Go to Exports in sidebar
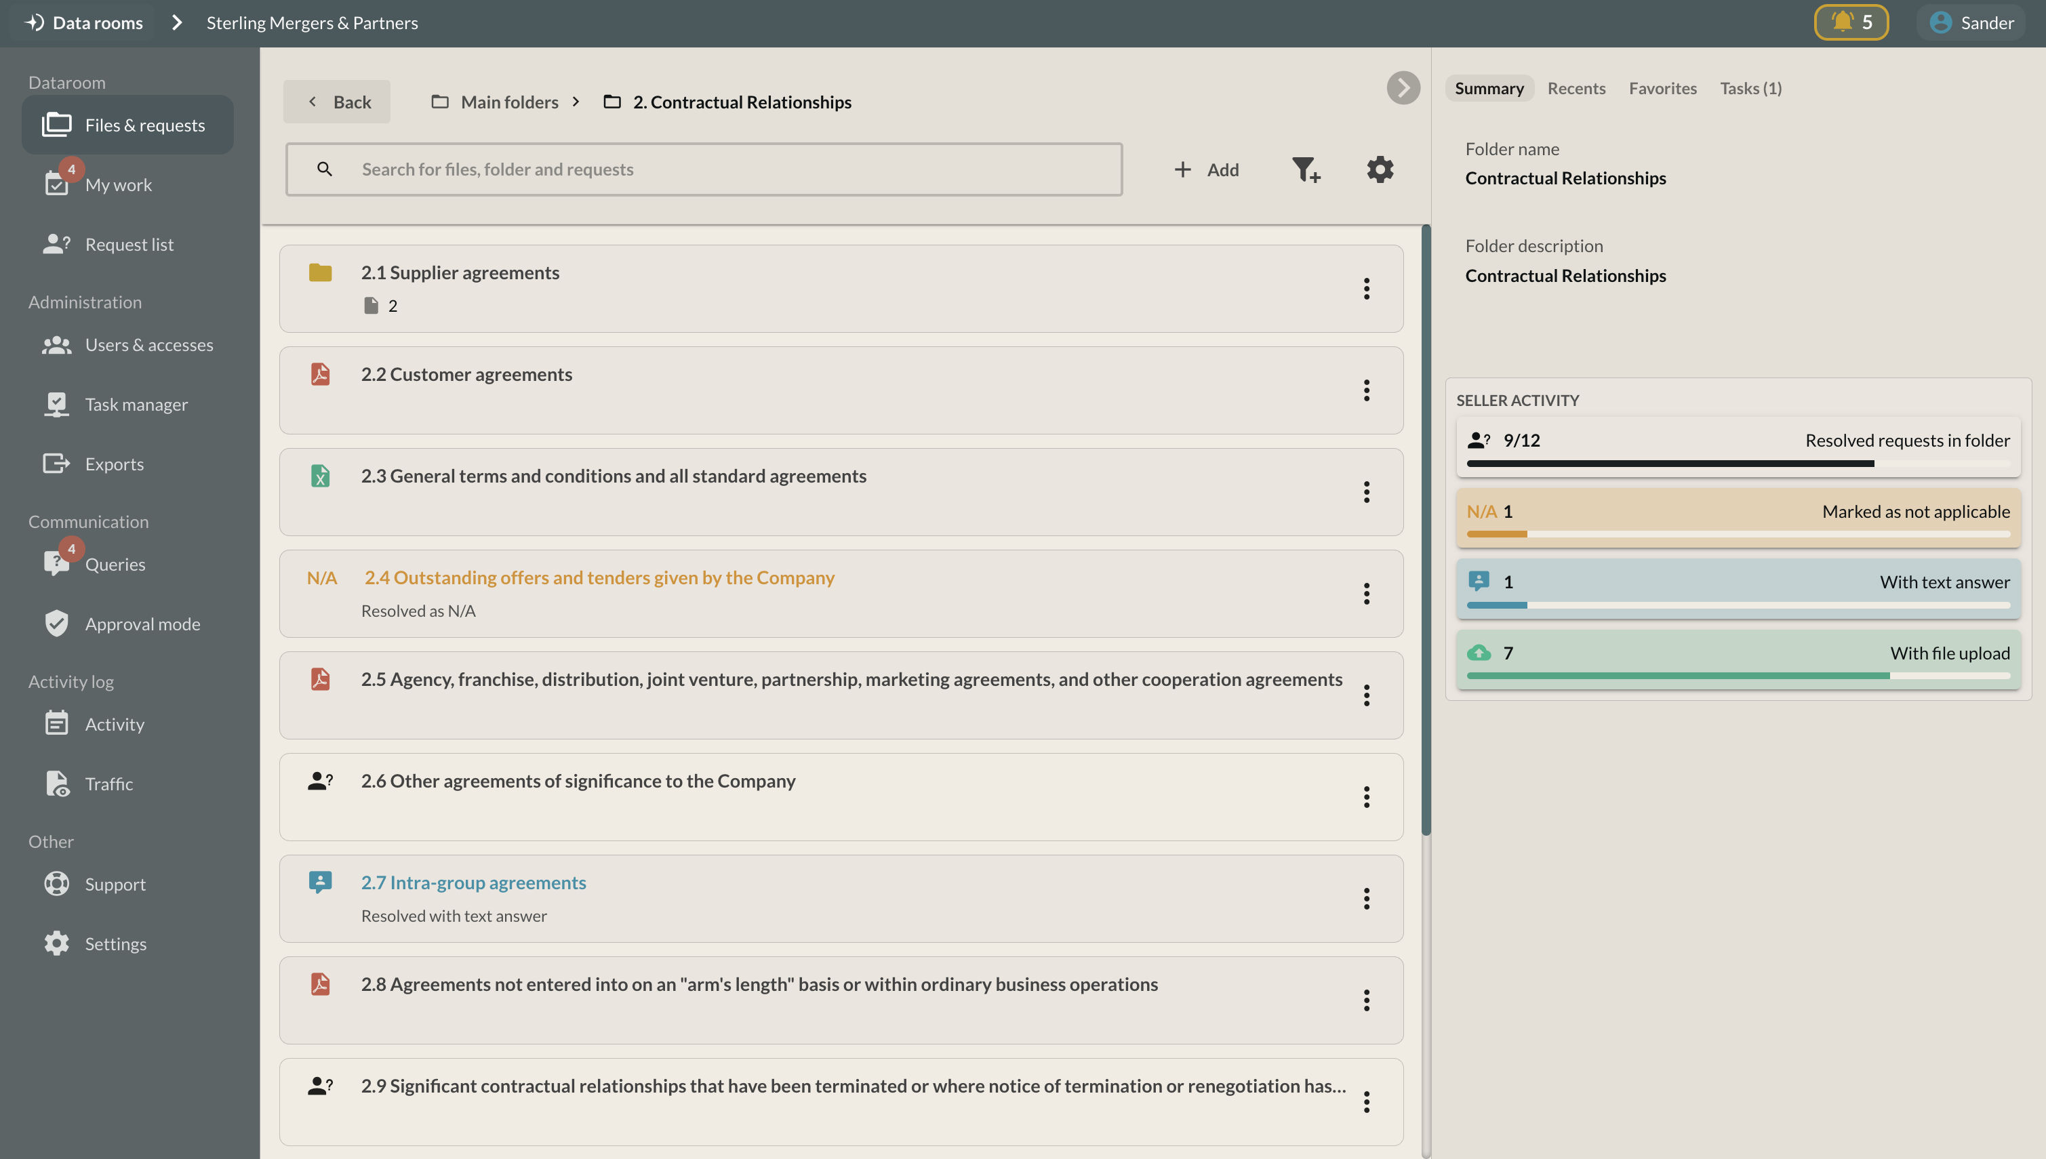The height and width of the screenshot is (1159, 2046). (x=114, y=464)
